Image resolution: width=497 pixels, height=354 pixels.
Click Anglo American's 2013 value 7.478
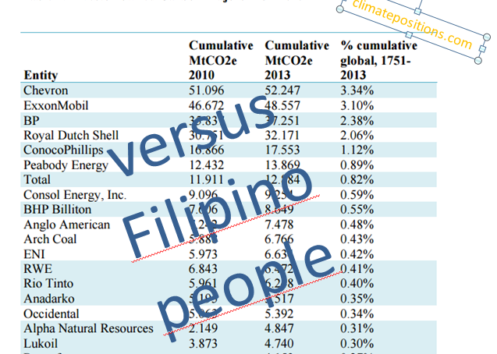coord(279,225)
